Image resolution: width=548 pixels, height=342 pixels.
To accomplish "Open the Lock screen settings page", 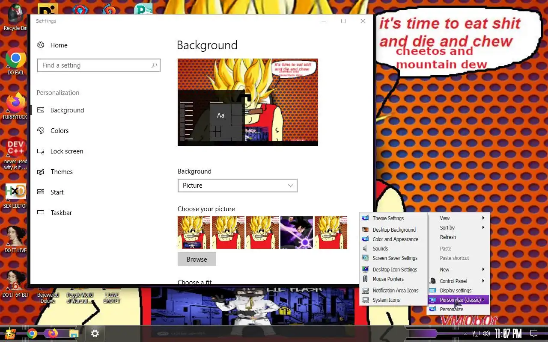I will pyautogui.click(x=67, y=151).
